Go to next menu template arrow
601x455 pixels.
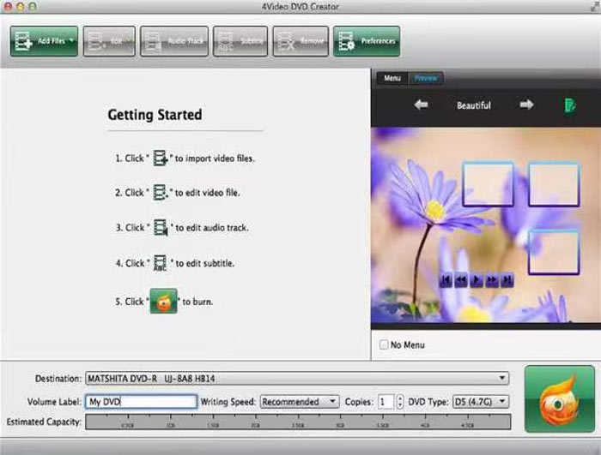point(526,105)
